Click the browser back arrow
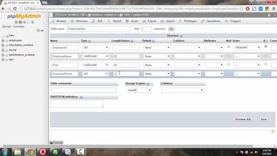The image size is (277, 156). coord(3,9)
